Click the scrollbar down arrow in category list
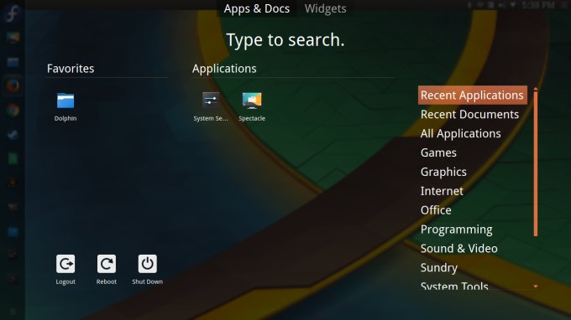The width and height of the screenshot is (571, 320). pos(536,286)
